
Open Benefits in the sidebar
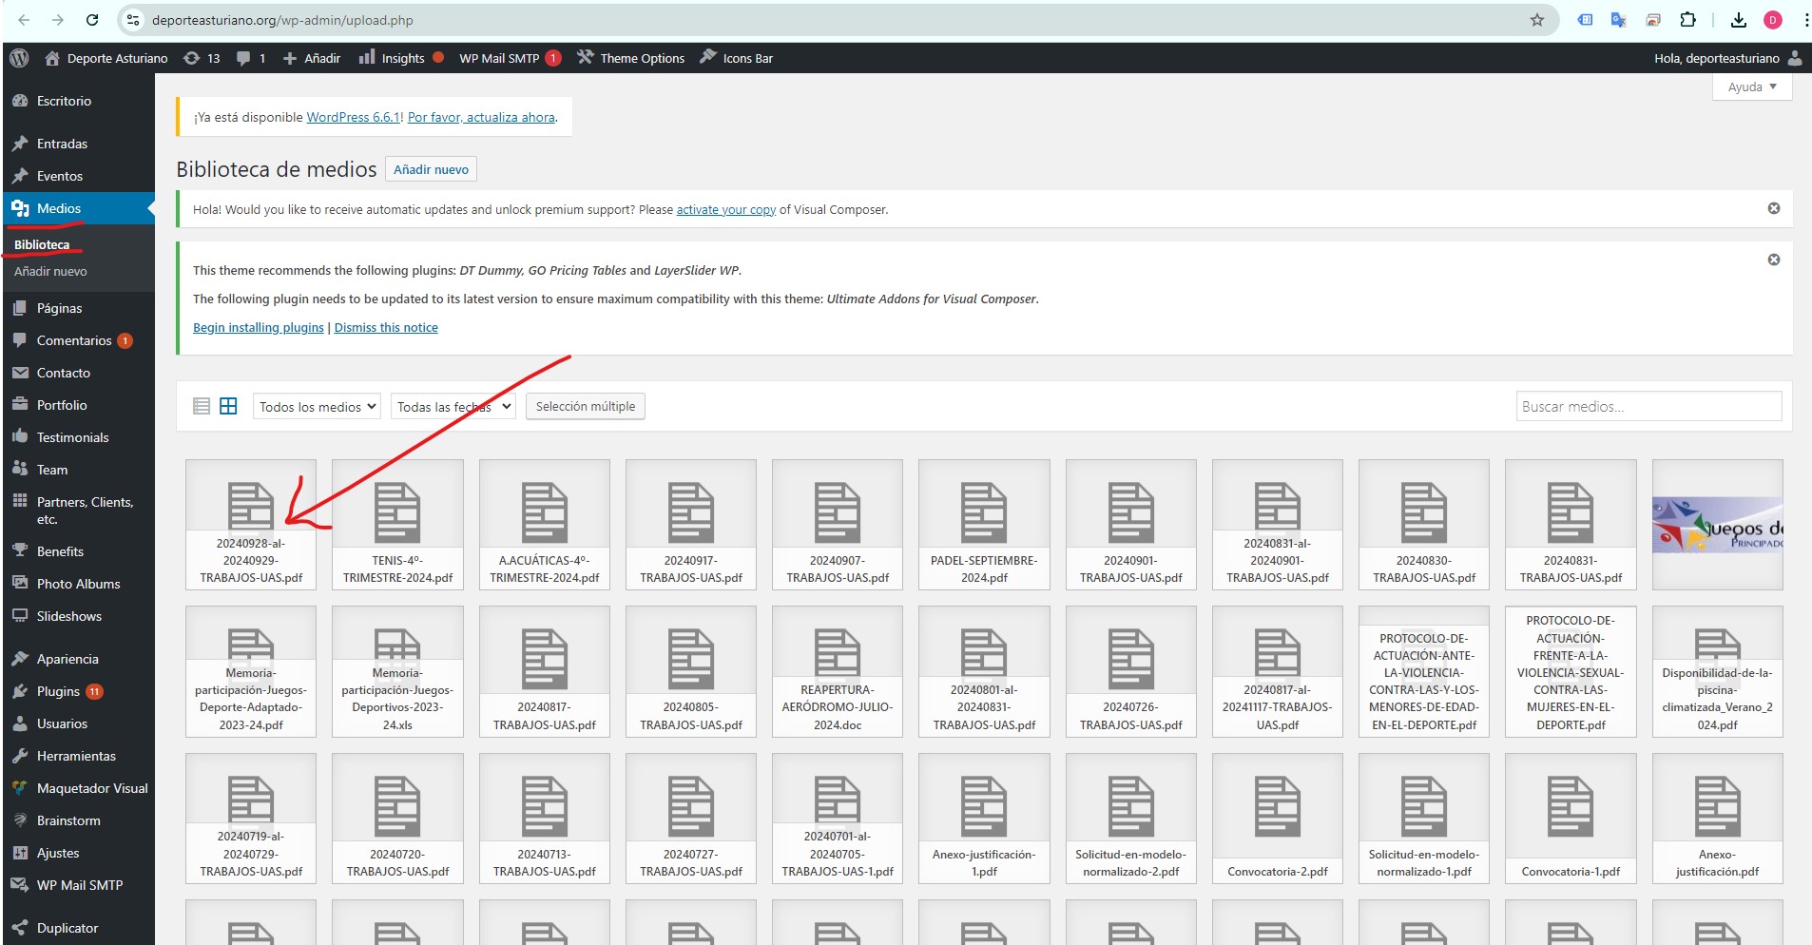coord(78,551)
